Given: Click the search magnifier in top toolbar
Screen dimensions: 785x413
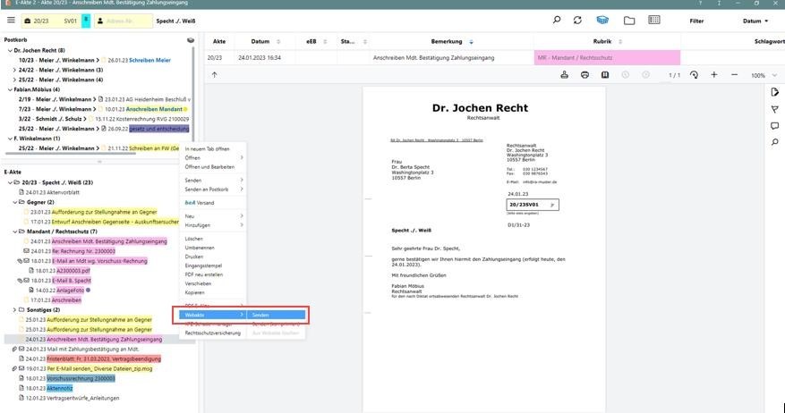Looking at the screenshot, I should click(556, 20).
